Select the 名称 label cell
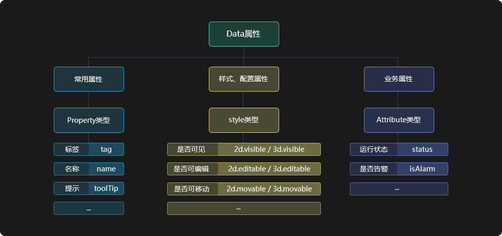 click(x=72, y=169)
